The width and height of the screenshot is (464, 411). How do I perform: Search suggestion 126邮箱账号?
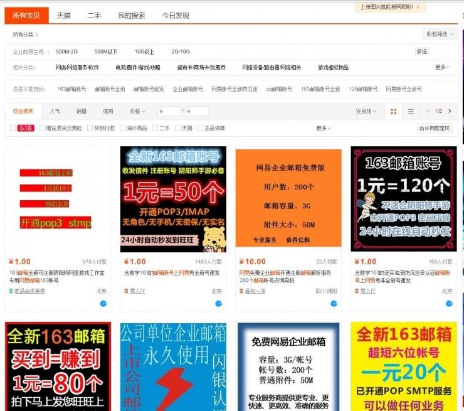point(363,89)
